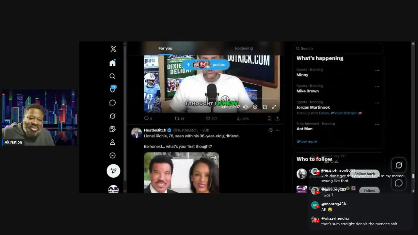Open more options on HustleBitch post
The width and height of the screenshot is (418, 235).
[x=278, y=130]
